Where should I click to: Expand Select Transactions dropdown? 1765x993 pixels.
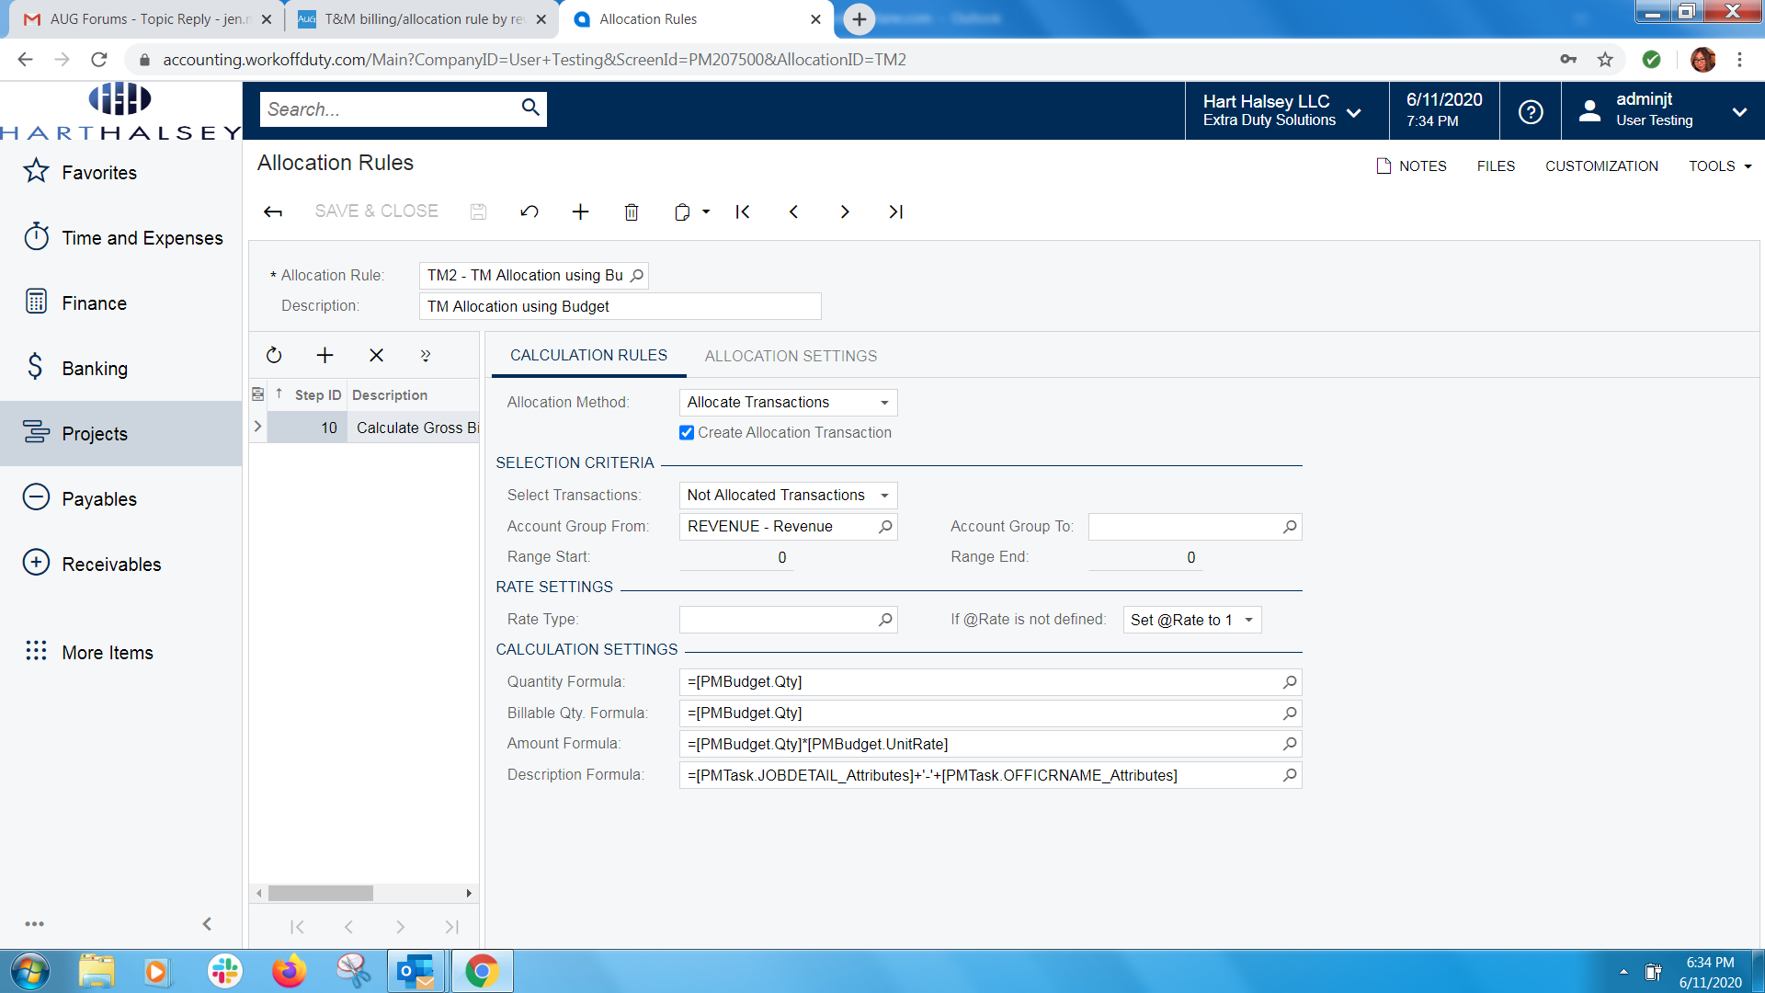point(883,496)
